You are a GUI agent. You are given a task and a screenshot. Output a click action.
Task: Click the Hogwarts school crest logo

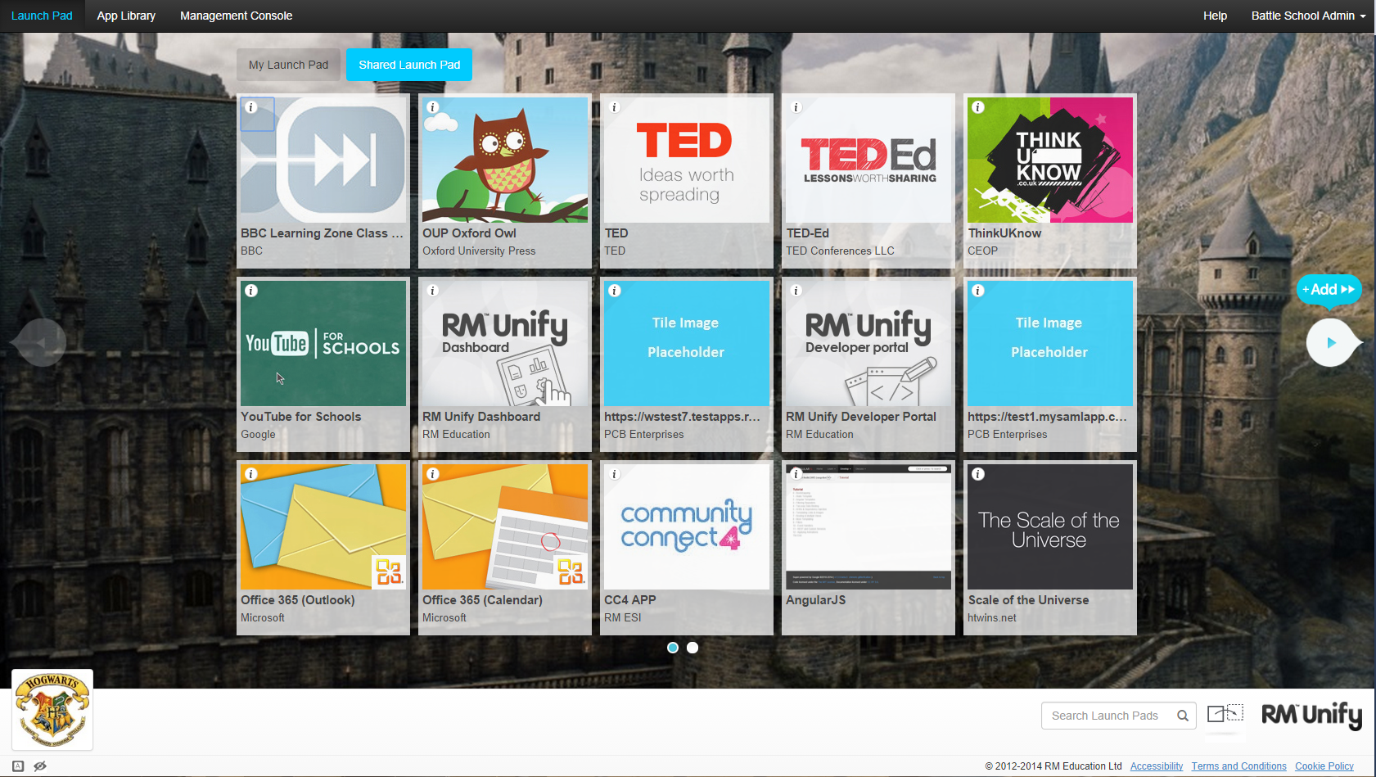[52, 709]
